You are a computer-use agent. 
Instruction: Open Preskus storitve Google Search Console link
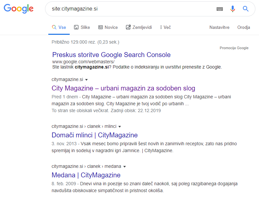click(111, 55)
